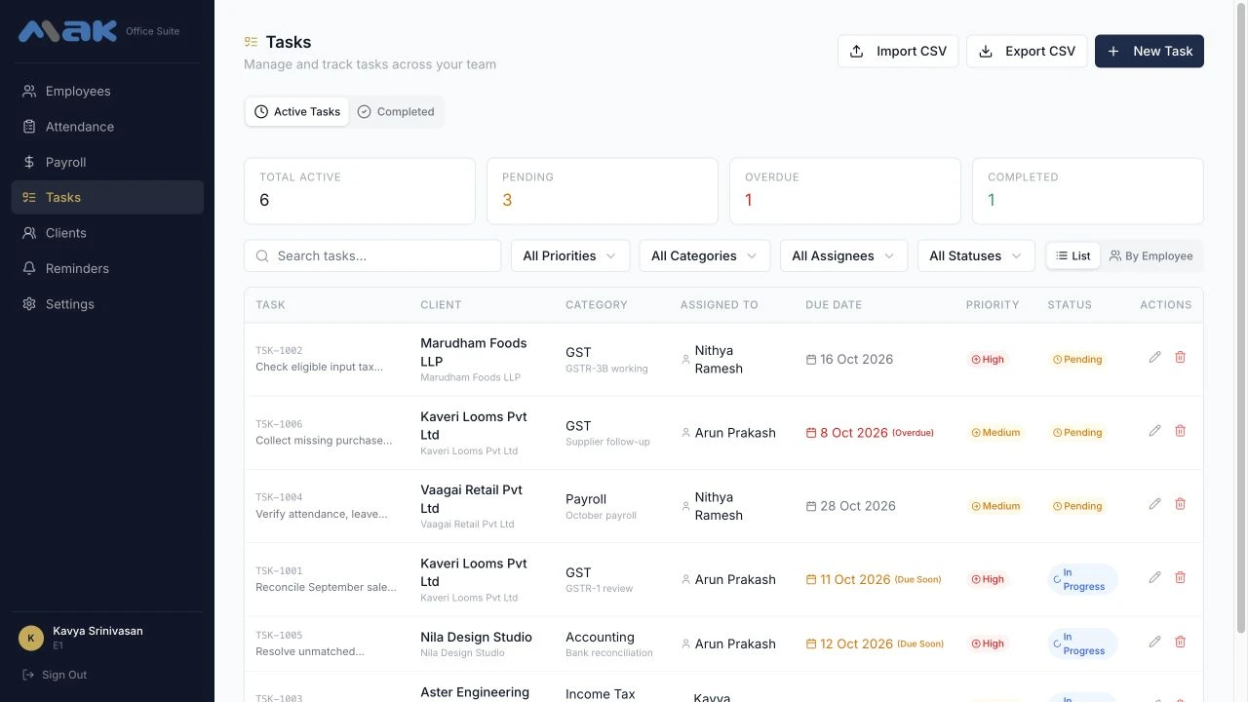
Task: Edit task TSK-1001 via pencil icon
Action: pos(1154,578)
